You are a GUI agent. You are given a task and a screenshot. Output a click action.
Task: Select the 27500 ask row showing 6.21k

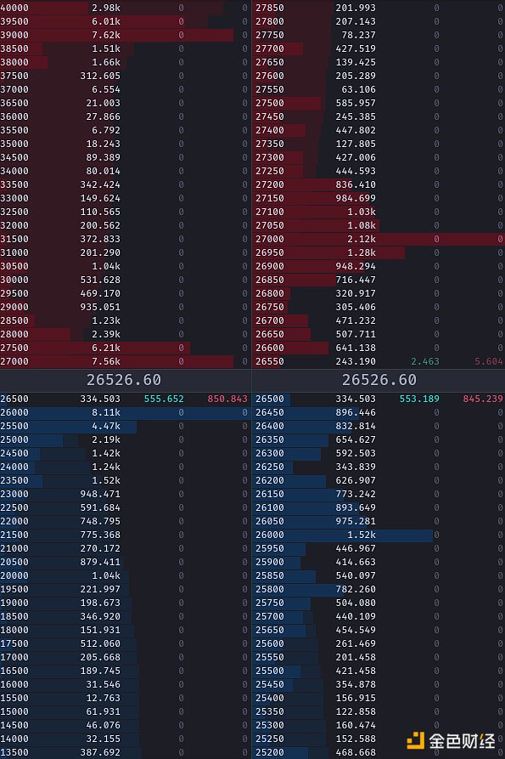[126, 348]
